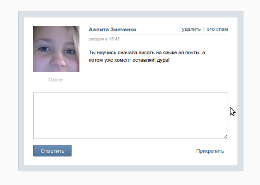This screenshot has width=260, height=185.
Task: Click the Online status text
Action: coord(56,80)
